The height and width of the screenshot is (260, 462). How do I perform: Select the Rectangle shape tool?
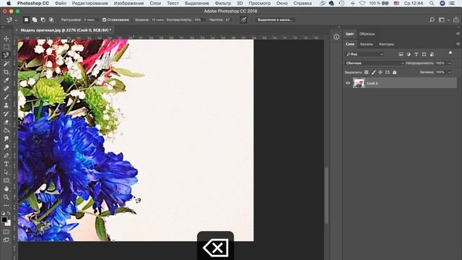pyautogui.click(x=6, y=181)
